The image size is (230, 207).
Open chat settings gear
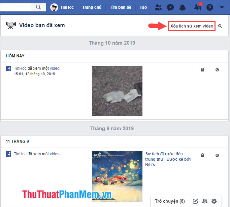click(214, 201)
